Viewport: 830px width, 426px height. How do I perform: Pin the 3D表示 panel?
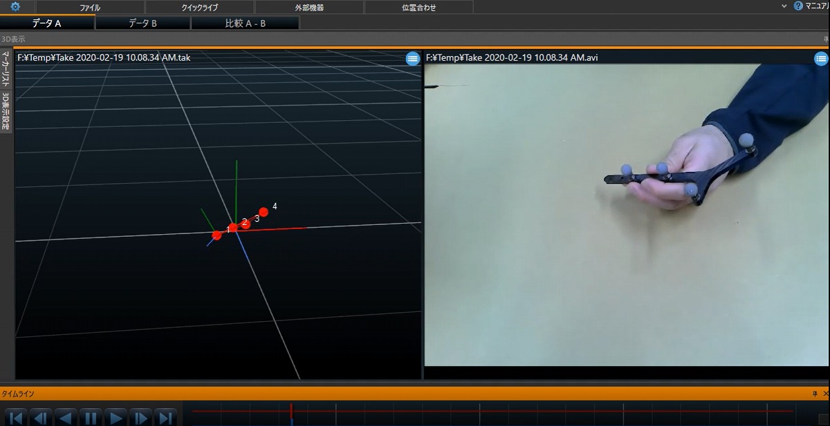pos(826,39)
